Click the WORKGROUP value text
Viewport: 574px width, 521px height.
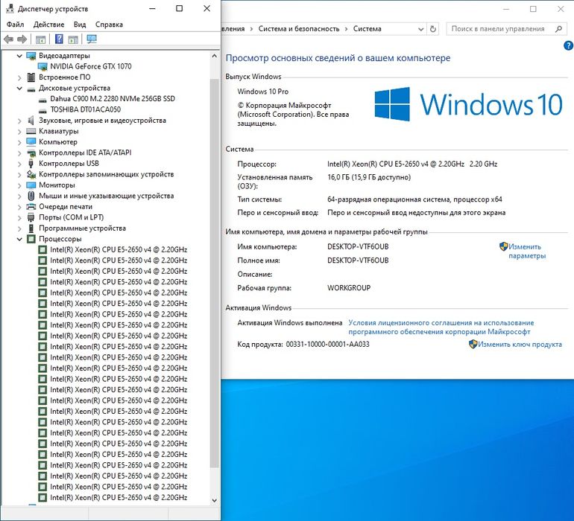(349, 288)
